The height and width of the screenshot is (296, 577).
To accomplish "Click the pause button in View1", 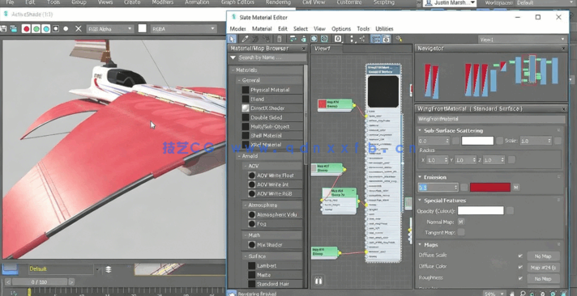I will 318,281.
